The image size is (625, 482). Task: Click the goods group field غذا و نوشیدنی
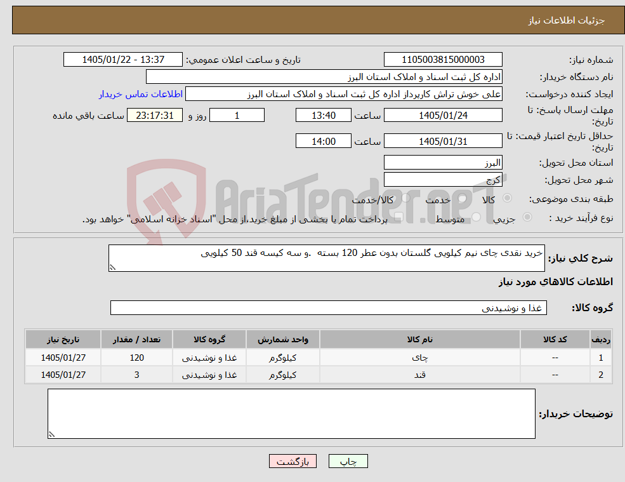[329, 307]
